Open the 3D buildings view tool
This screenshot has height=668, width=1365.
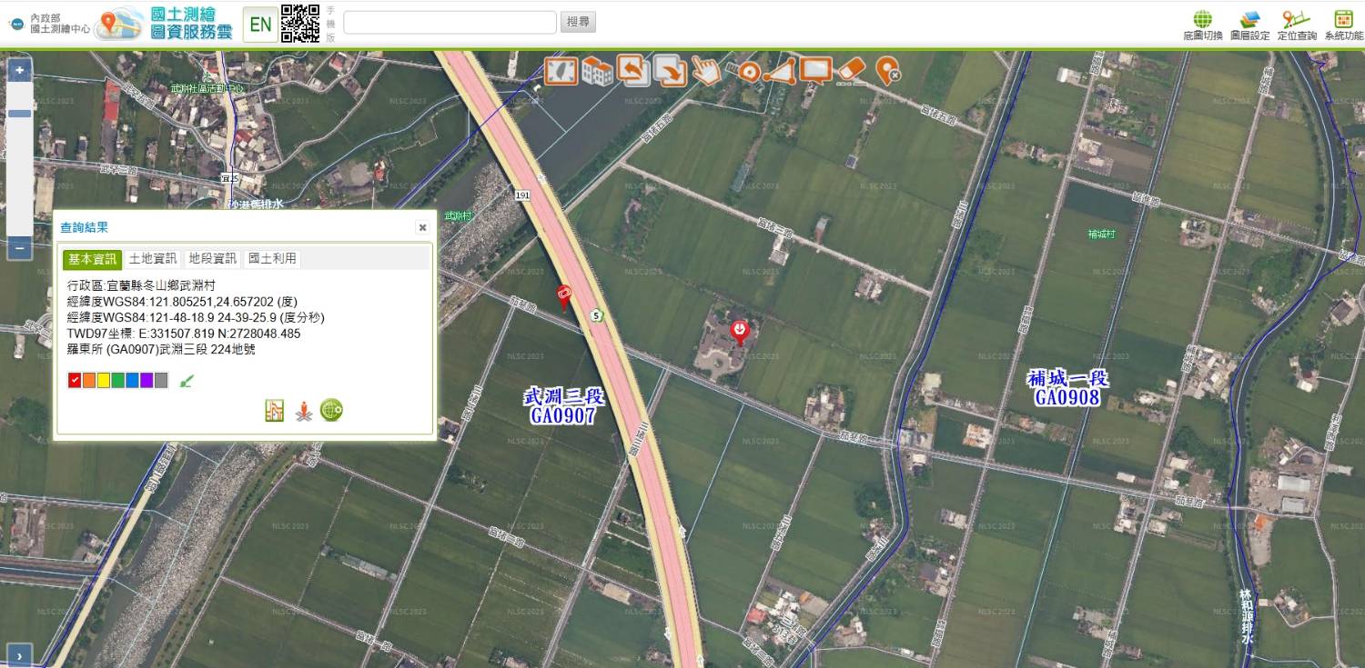(x=597, y=71)
